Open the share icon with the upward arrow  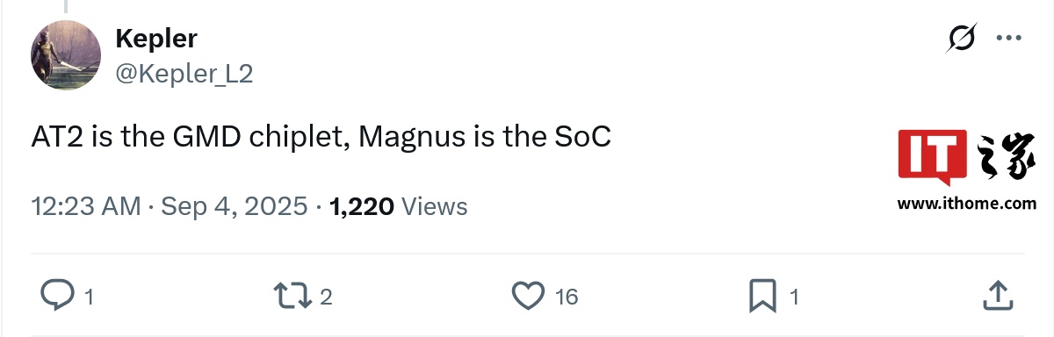[x=996, y=295]
